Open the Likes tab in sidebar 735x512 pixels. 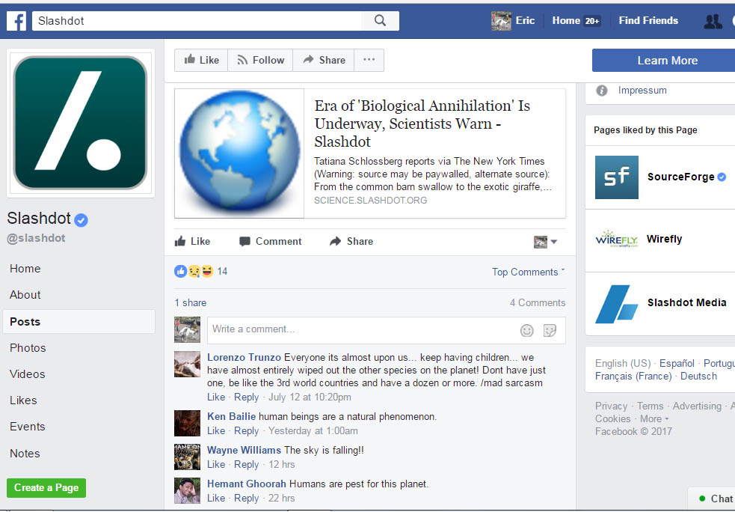click(23, 400)
